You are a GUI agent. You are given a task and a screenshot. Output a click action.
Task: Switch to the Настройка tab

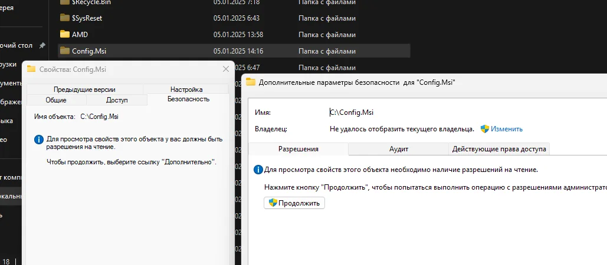(x=186, y=90)
